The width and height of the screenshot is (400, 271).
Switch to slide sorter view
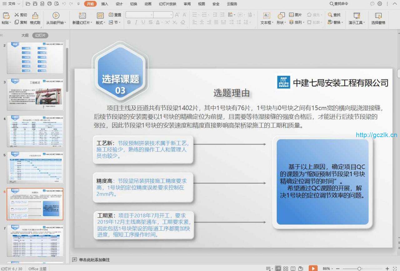pos(286,268)
